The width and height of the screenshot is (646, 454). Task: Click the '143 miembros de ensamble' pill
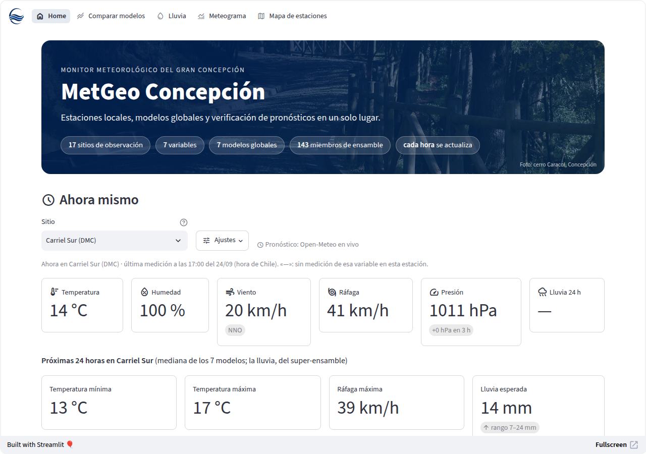pos(340,145)
